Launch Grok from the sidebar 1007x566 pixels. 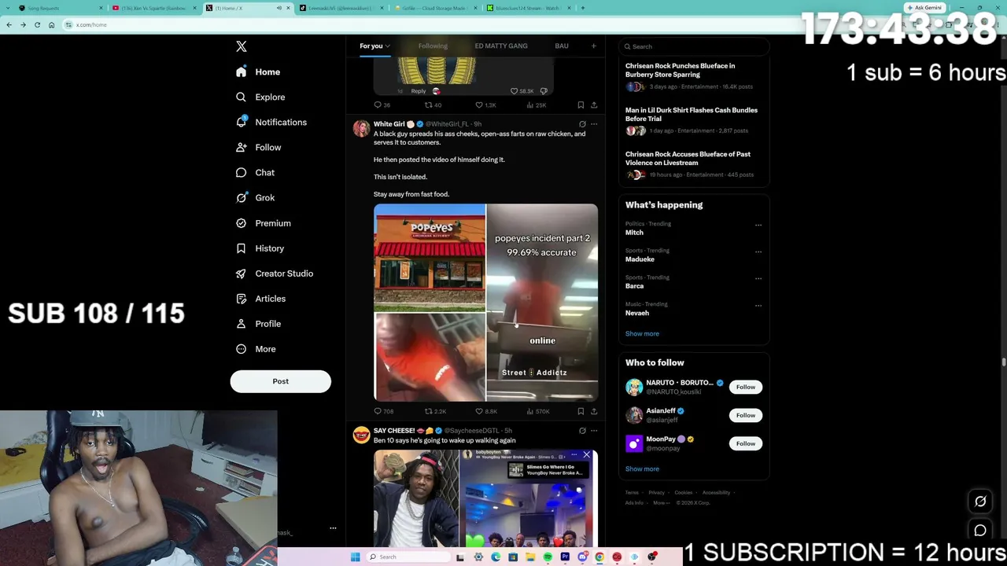[255, 197]
